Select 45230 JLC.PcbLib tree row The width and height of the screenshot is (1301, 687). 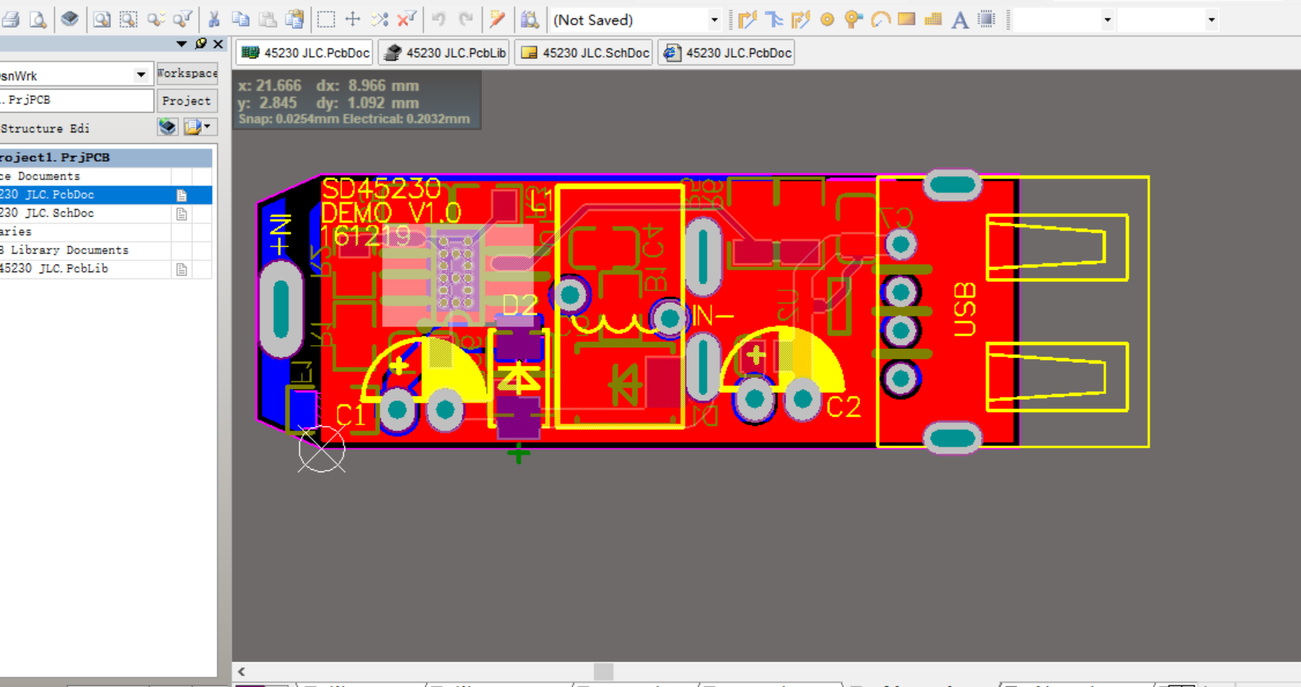(106, 269)
